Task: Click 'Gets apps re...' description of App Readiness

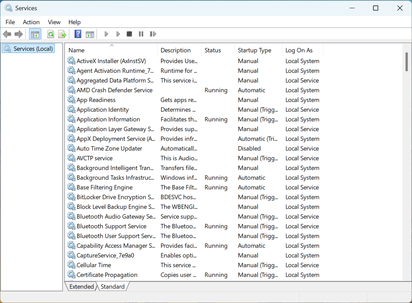Action: (x=179, y=100)
